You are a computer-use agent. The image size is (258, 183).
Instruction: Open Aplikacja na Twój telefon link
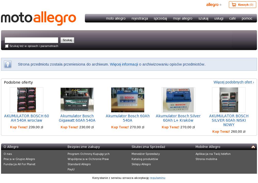coord(213,154)
